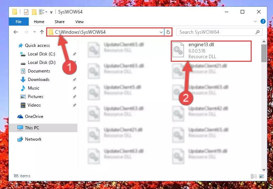Expand the address bar history dropdown
273x189 pixels.
tap(161, 32)
